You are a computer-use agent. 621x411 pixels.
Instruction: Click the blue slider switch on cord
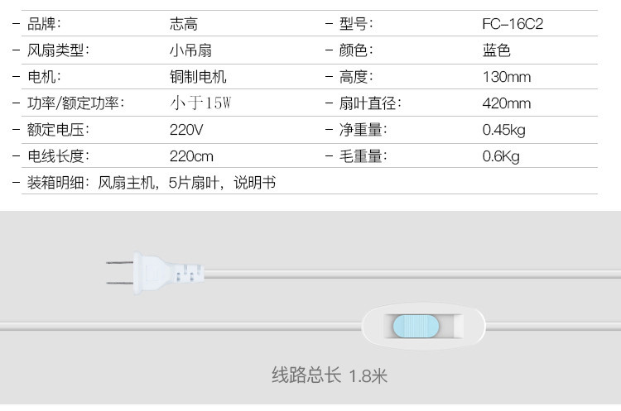click(x=416, y=327)
